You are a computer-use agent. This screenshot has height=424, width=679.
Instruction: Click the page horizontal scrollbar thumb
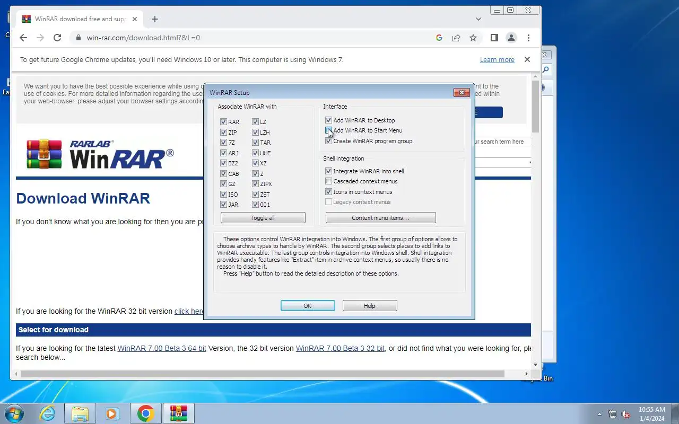pos(262,374)
